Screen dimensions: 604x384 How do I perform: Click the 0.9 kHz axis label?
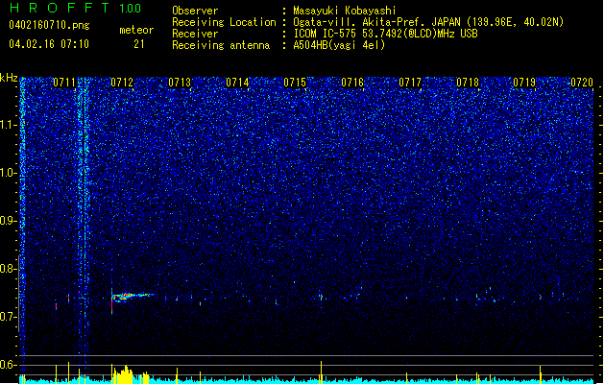pyautogui.click(x=9, y=221)
